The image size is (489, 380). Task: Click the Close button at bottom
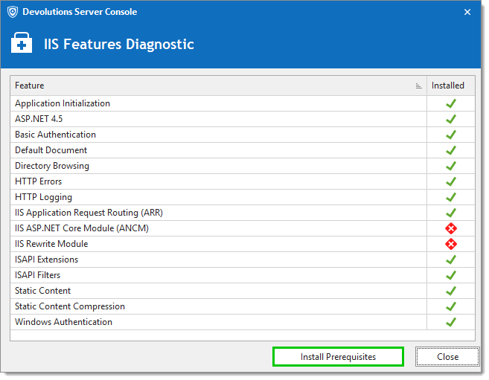point(447,357)
